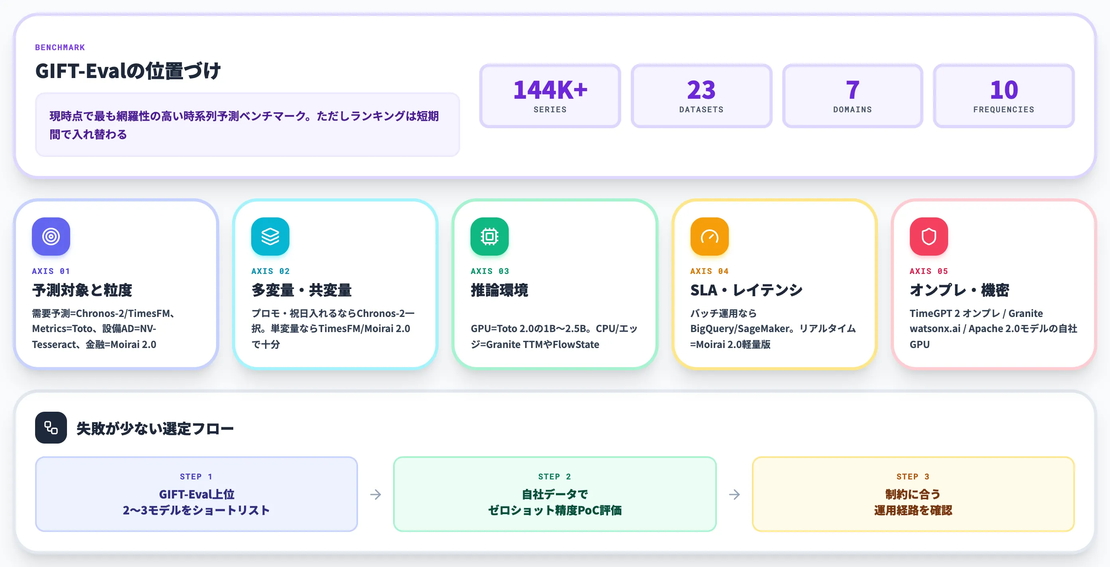This screenshot has width=1110, height=567.
Task: Click the arrow between Step 1 and Step 2
Action: click(376, 494)
